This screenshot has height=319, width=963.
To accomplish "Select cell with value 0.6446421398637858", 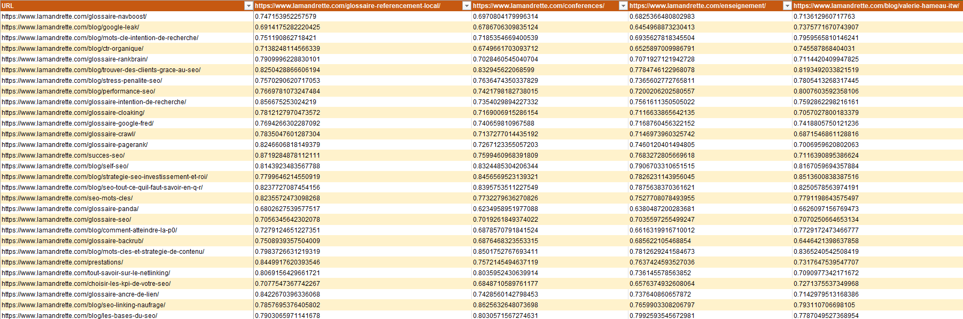I will [877, 241].
